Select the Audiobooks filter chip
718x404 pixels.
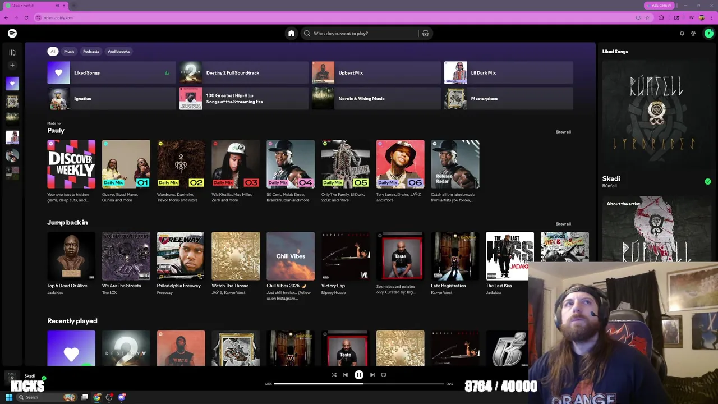click(118, 51)
